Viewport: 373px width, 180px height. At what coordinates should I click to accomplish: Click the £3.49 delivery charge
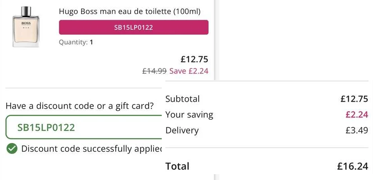[357, 130]
